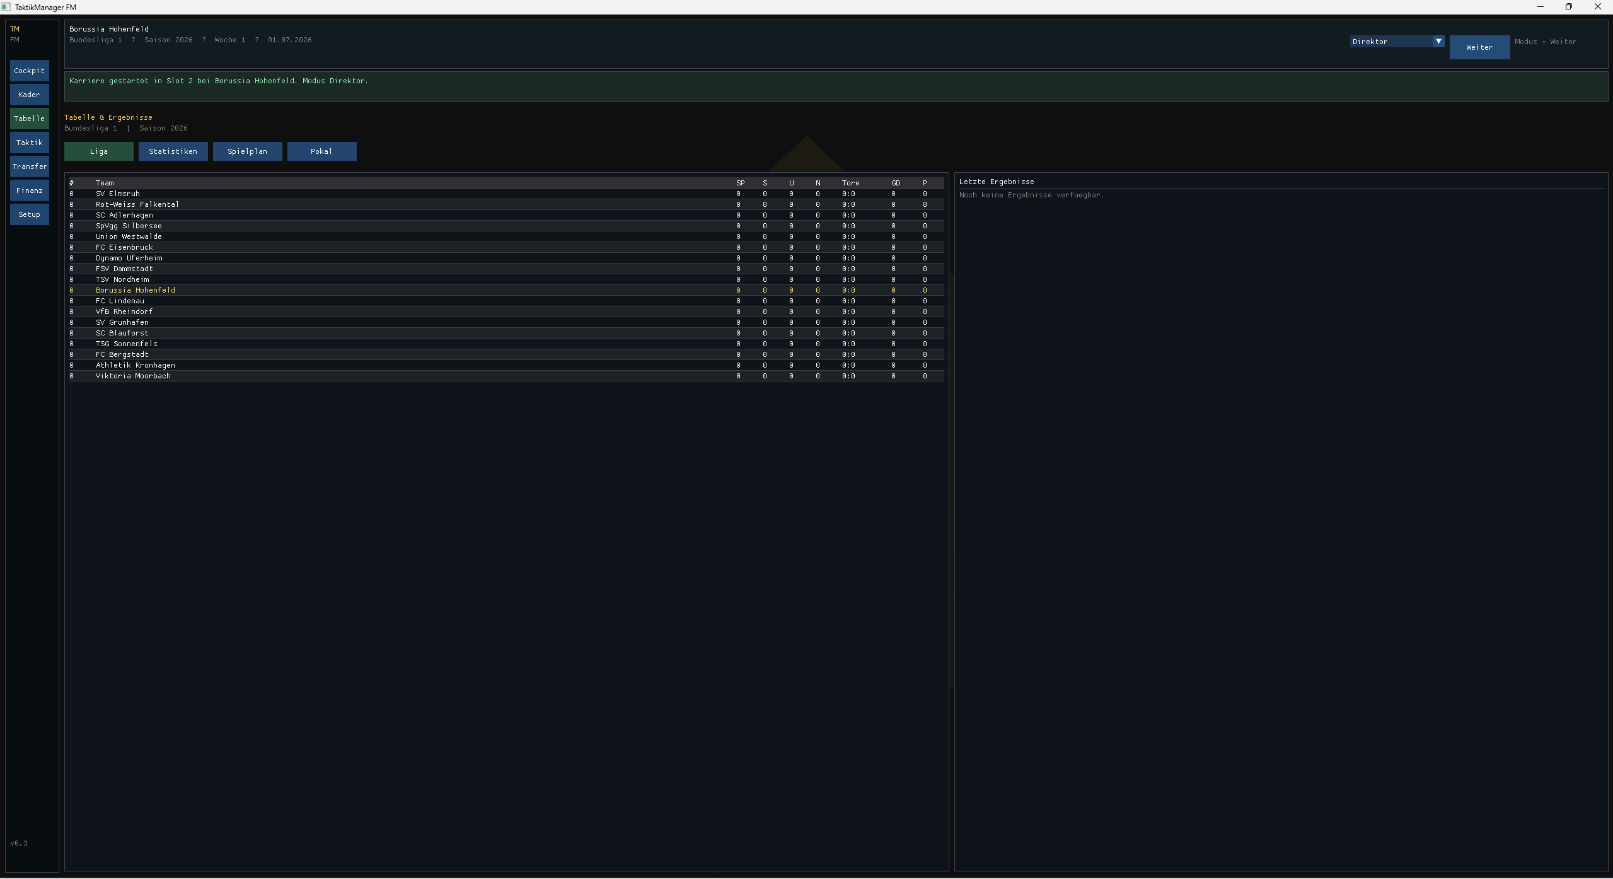Click the Viktoria Moorbach team row

(133, 376)
